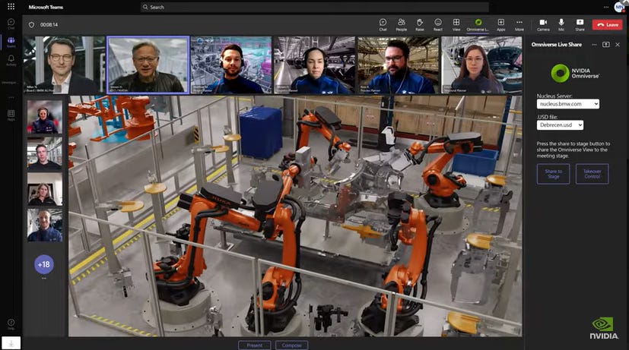
Task: Select first participant tile with suit and glasses
Action: (x=64, y=65)
